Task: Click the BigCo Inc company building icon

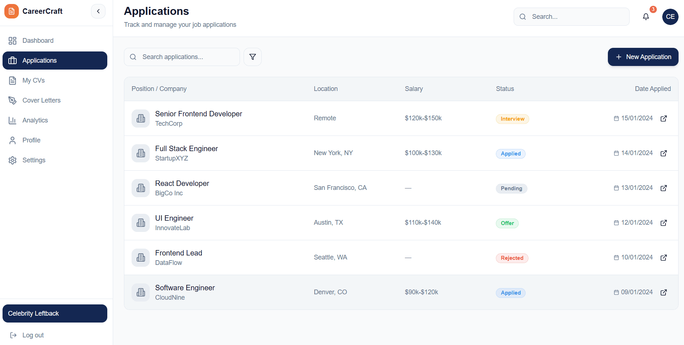Action: [141, 188]
